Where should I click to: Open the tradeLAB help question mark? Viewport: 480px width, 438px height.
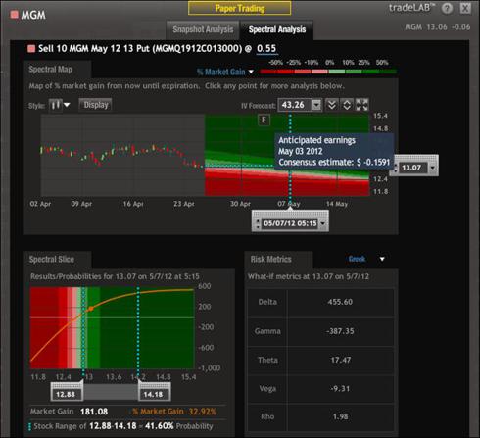click(447, 8)
